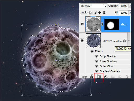Select the 2870722-small layer thumbnail

click(x=93, y=41)
